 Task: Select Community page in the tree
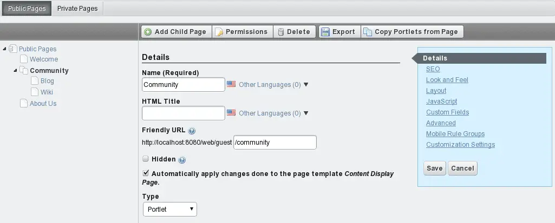[49, 71]
